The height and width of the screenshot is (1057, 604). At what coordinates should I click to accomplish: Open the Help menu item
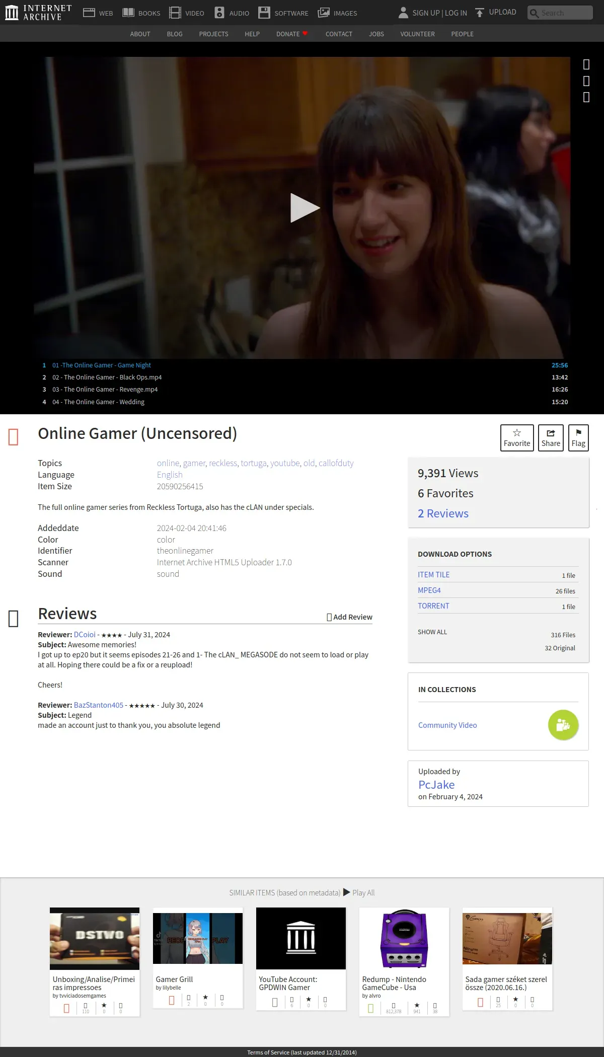tap(252, 34)
